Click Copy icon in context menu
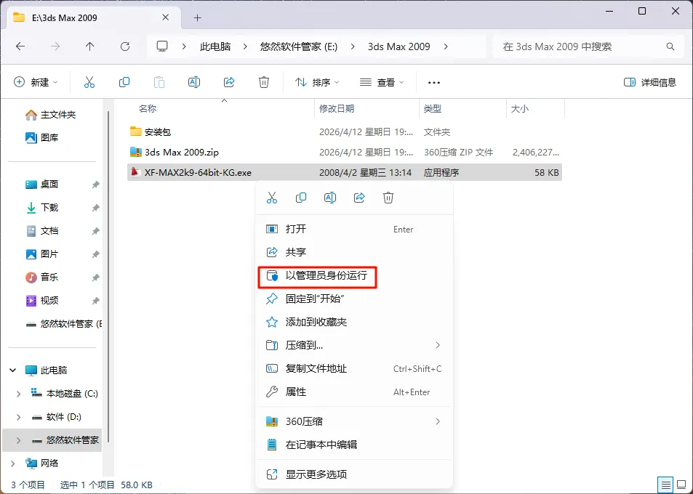Screen dimensions: 693x494 click(301, 198)
